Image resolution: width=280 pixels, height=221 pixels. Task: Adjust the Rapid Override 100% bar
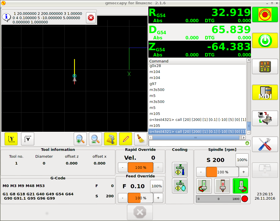[140, 167]
